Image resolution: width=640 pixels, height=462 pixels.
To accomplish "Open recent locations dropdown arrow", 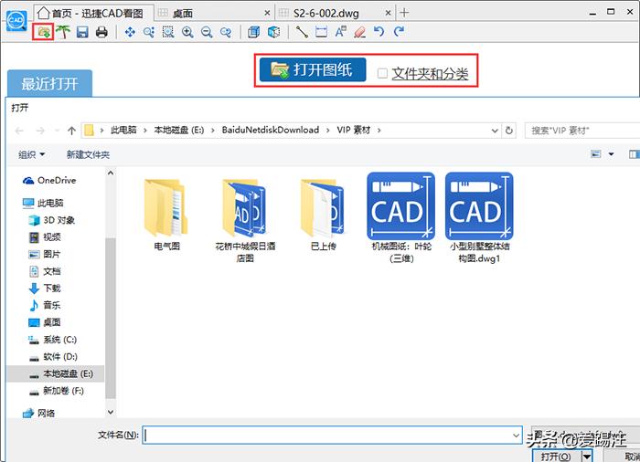I will click(x=57, y=131).
